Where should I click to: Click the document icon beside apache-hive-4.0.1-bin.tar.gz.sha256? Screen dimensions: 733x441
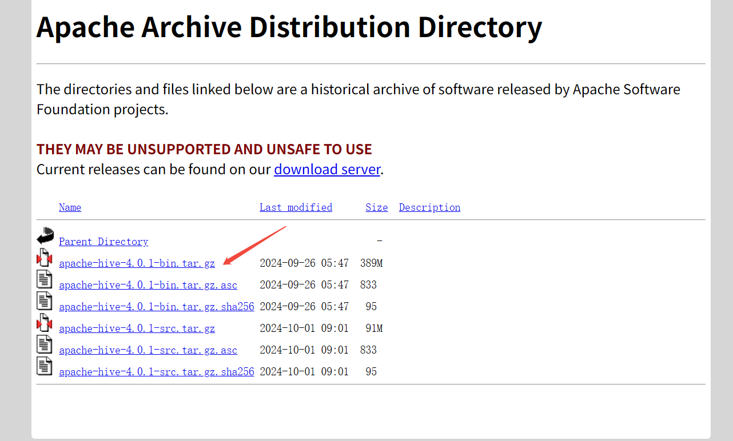(45, 301)
